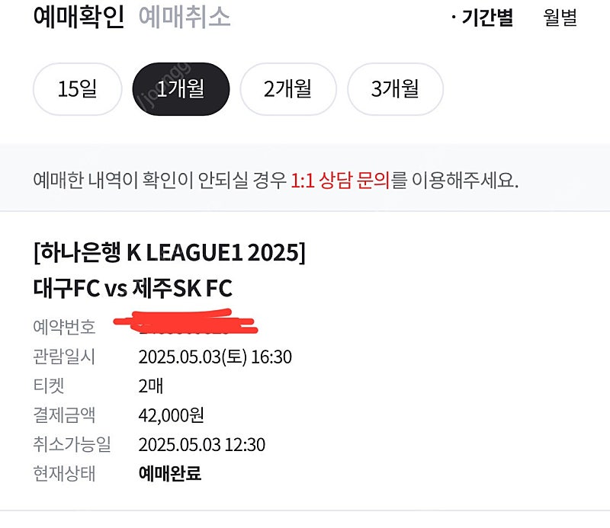Choose the 1개월 period filter
This screenshot has width=610, height=528.
[181, 89]
